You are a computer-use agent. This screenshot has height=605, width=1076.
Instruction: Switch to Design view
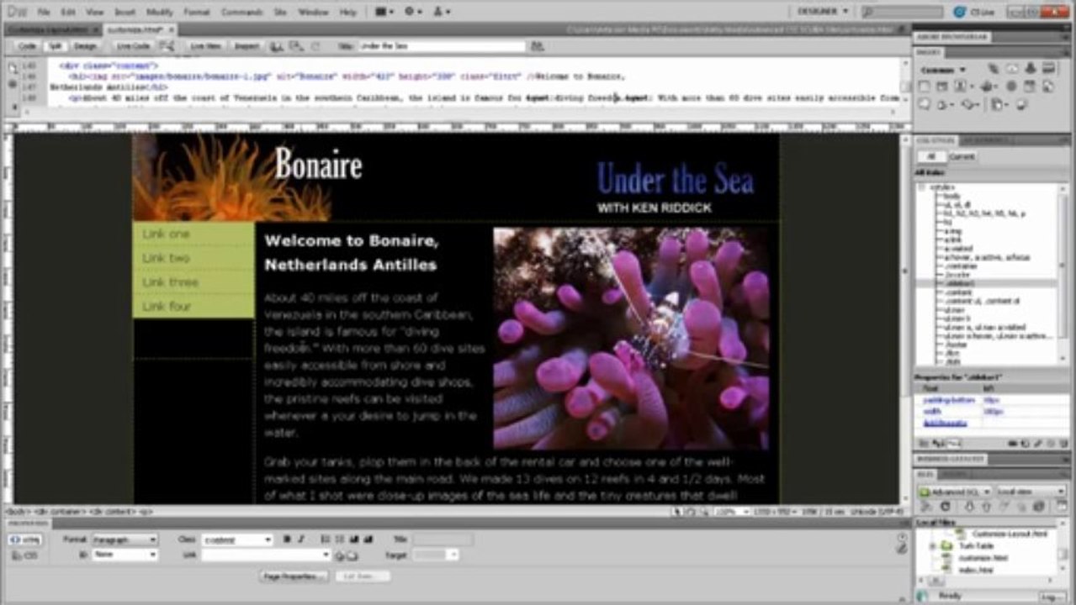84,46
